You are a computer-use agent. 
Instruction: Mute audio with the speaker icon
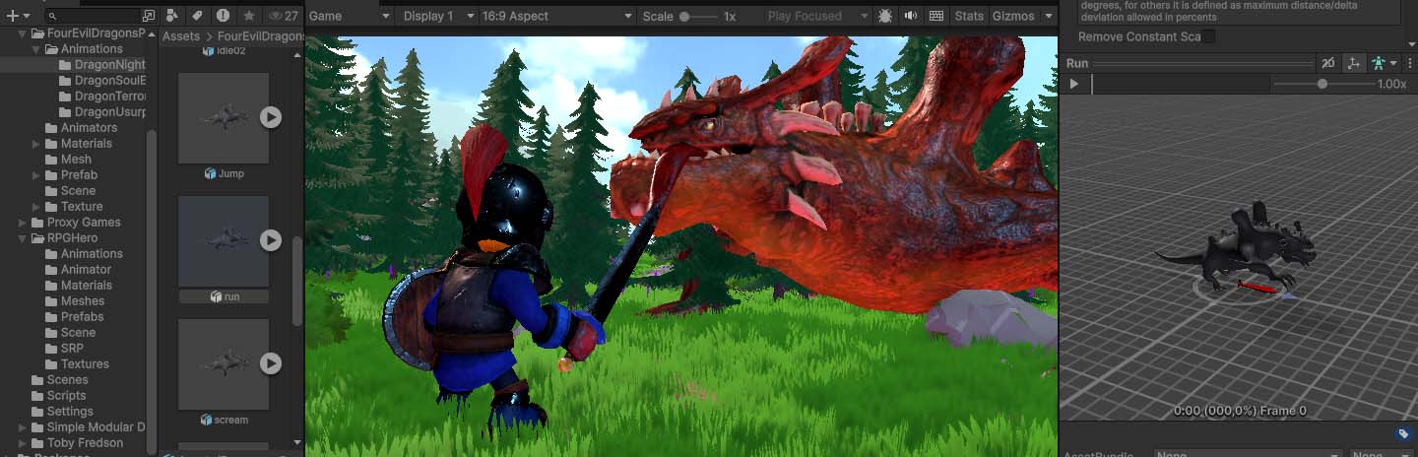point(911,16)
